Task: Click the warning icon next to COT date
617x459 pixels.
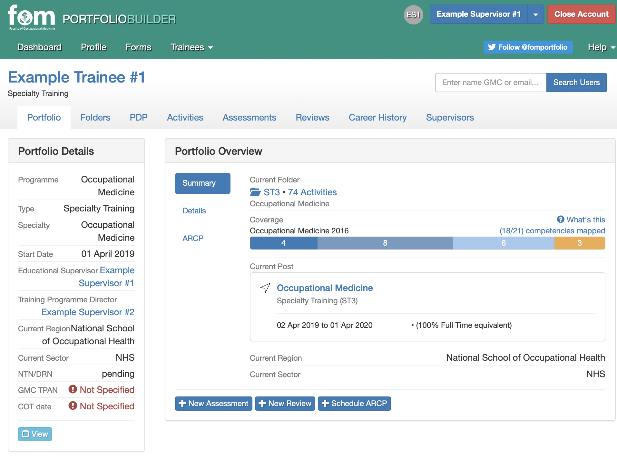Action: [73, 406]
